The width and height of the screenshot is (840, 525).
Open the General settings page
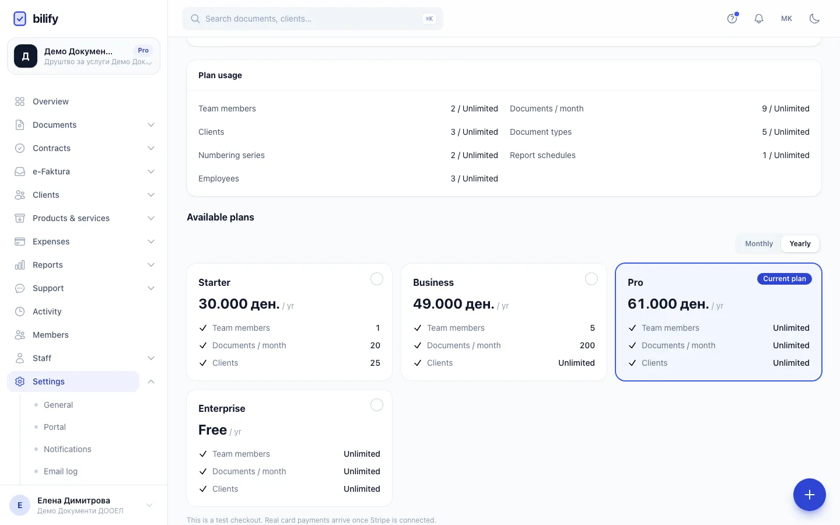click(58, 405)
